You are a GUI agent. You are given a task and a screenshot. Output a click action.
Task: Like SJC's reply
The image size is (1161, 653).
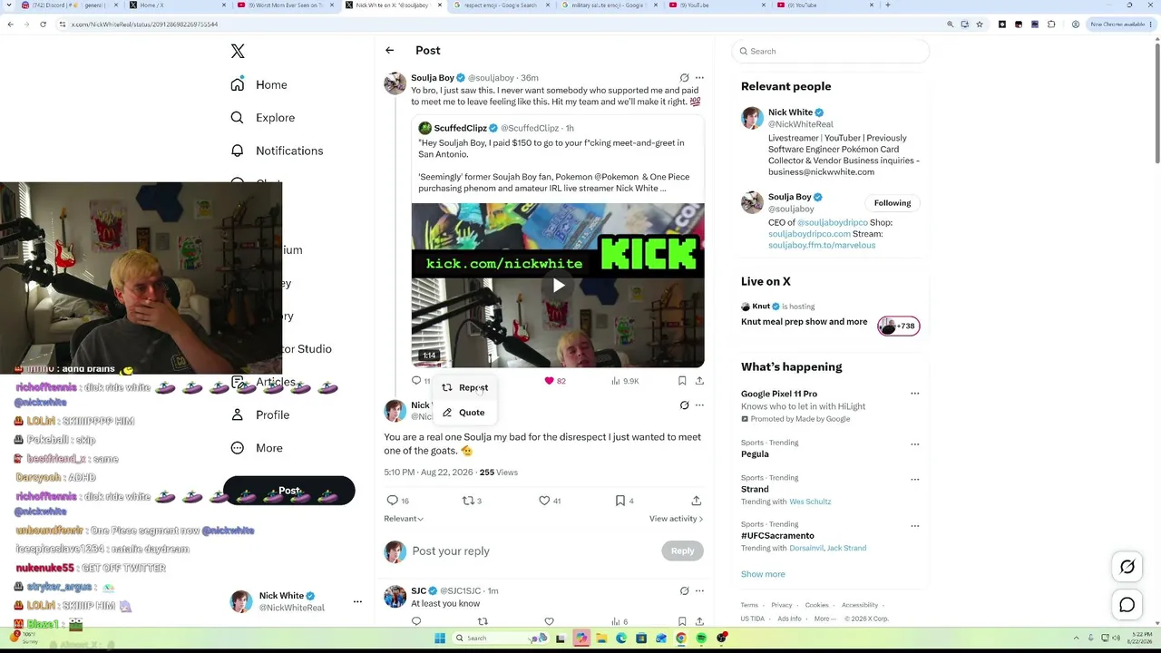(x=549, y=622)
